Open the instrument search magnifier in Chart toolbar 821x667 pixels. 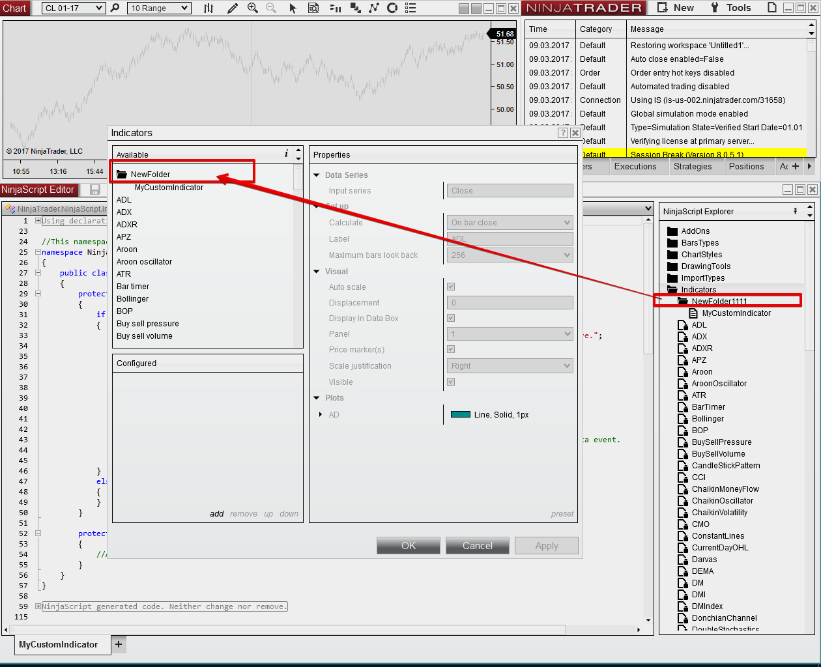tap(115, 8)
